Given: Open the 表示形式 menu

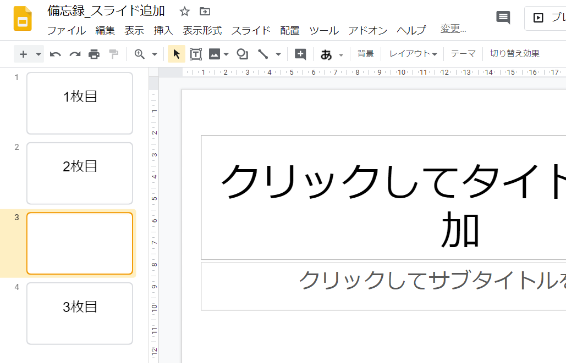Looking at the screenshot, I should pos(202,31).
